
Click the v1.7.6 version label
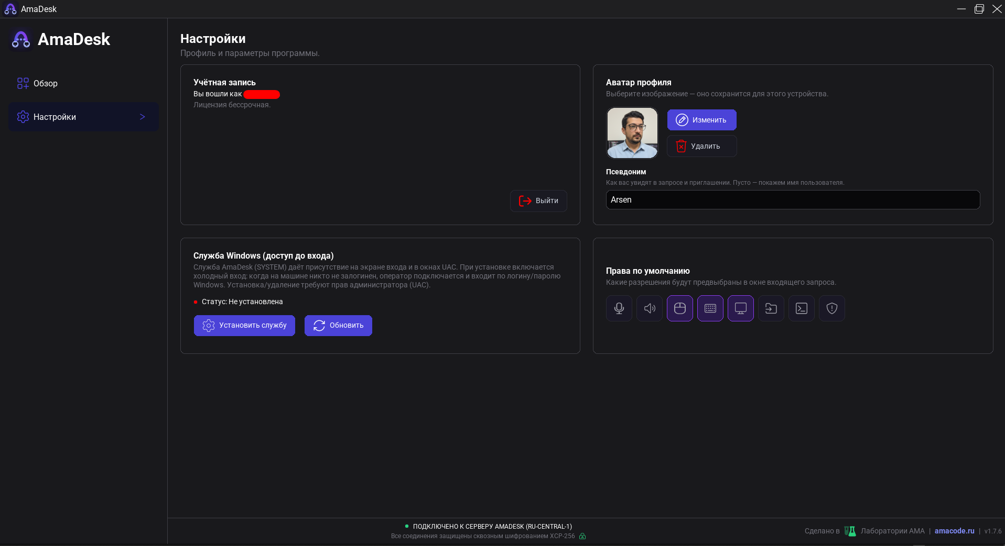coord(992,531)
